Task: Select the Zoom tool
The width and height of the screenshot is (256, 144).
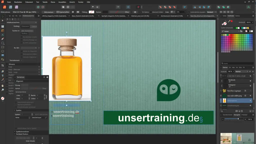Action: pos(2,90)
